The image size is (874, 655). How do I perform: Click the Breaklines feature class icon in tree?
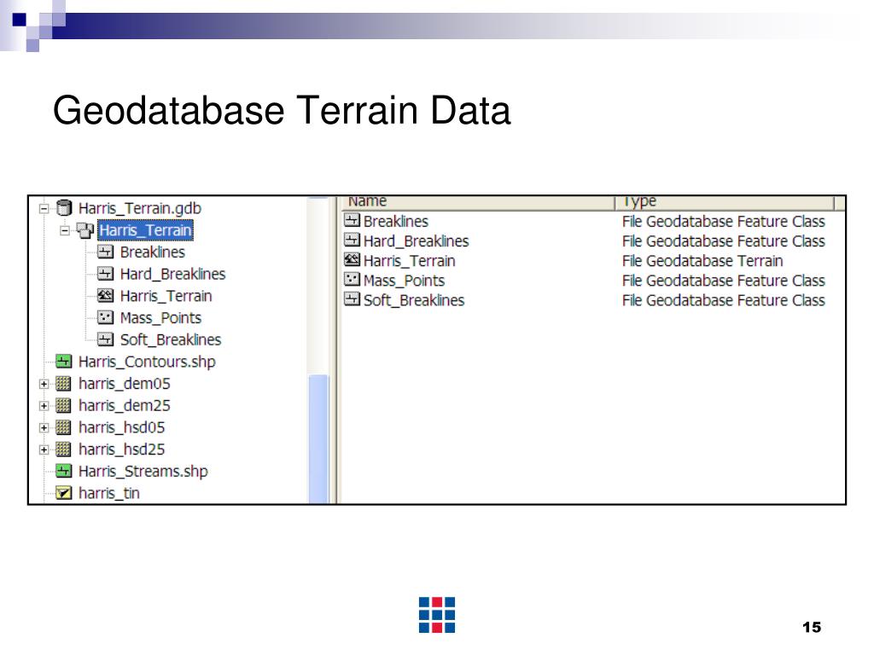click(x=105, y=252)
